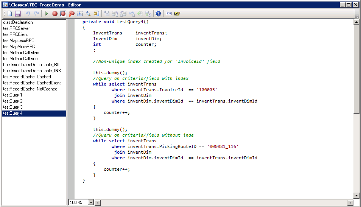Click the Check in databases icon

point(115,14)
